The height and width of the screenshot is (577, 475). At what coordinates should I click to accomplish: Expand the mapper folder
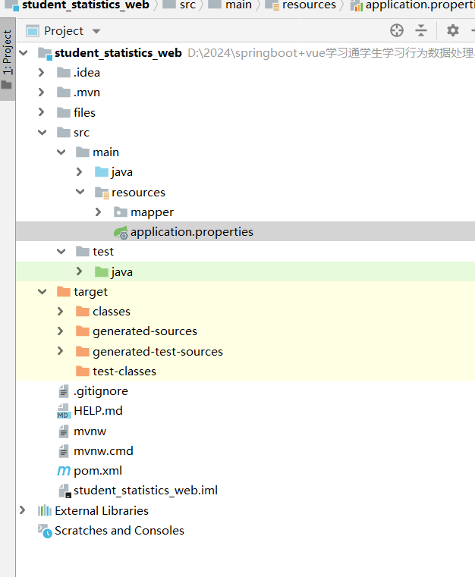pos(98,212)
